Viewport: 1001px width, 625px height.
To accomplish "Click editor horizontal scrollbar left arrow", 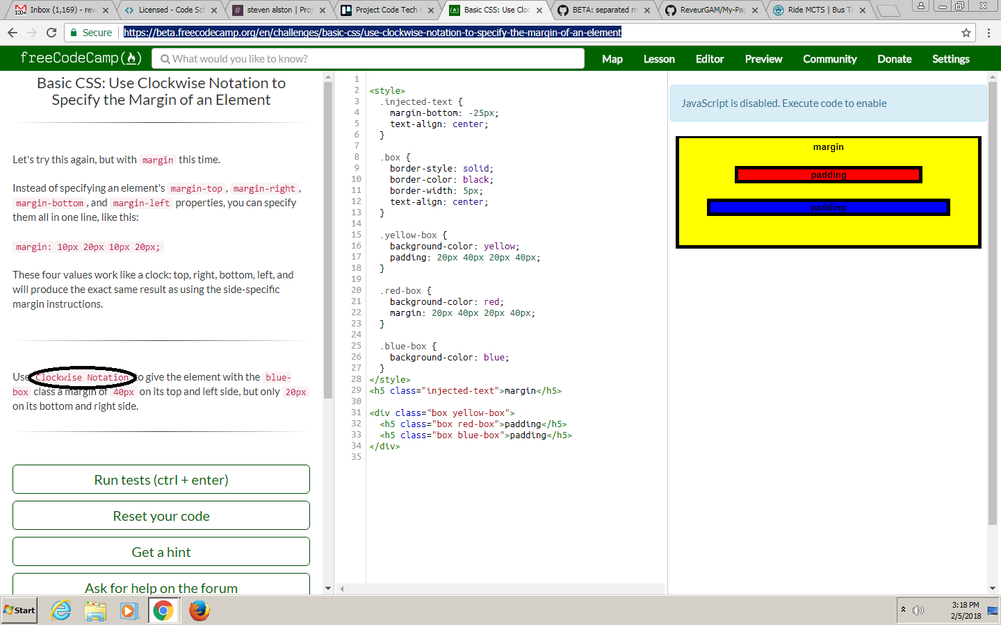I will (x=341, y=589).
